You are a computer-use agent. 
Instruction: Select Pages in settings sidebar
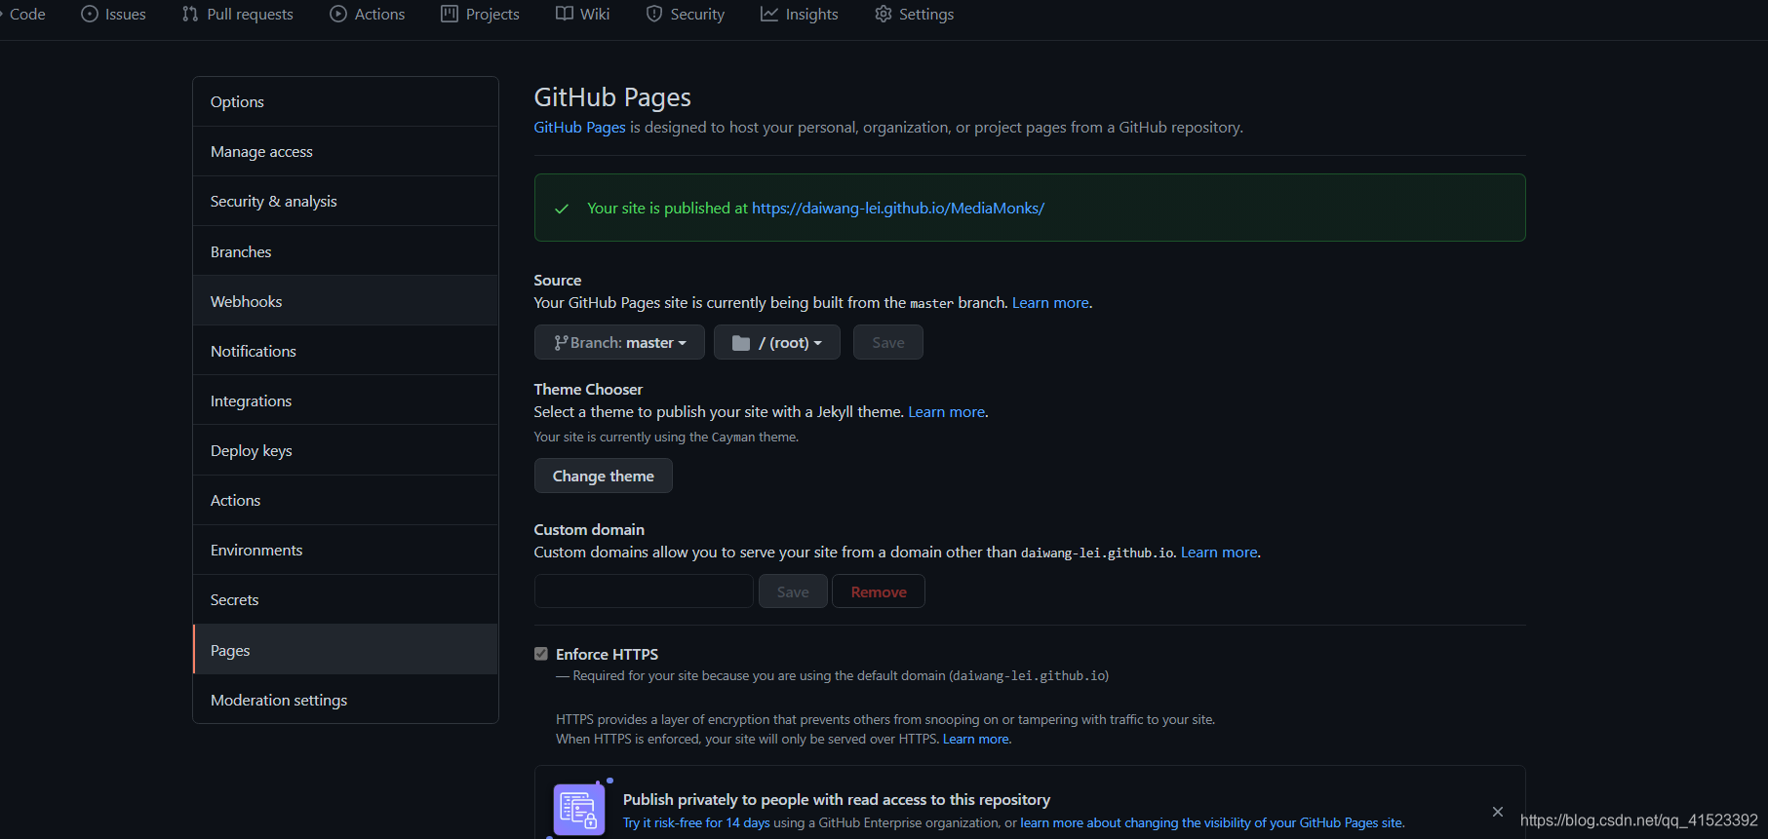coord(345,650)
